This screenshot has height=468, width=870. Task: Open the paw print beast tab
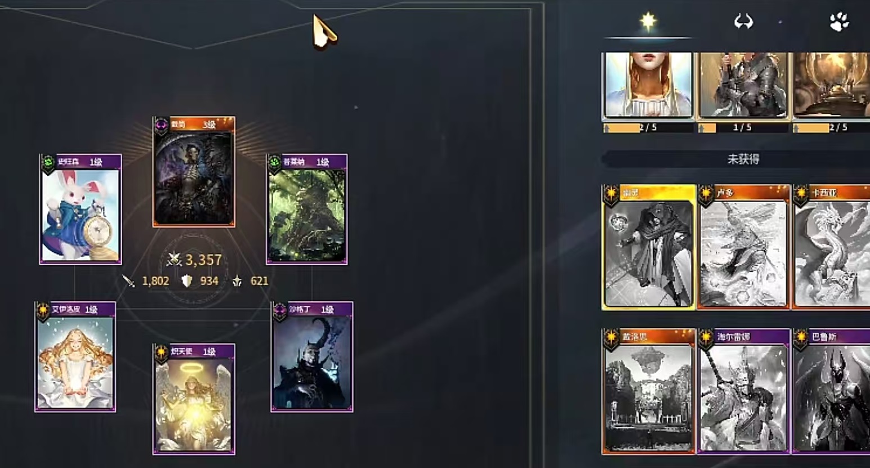pyautogui.click(x=839, y=22)
